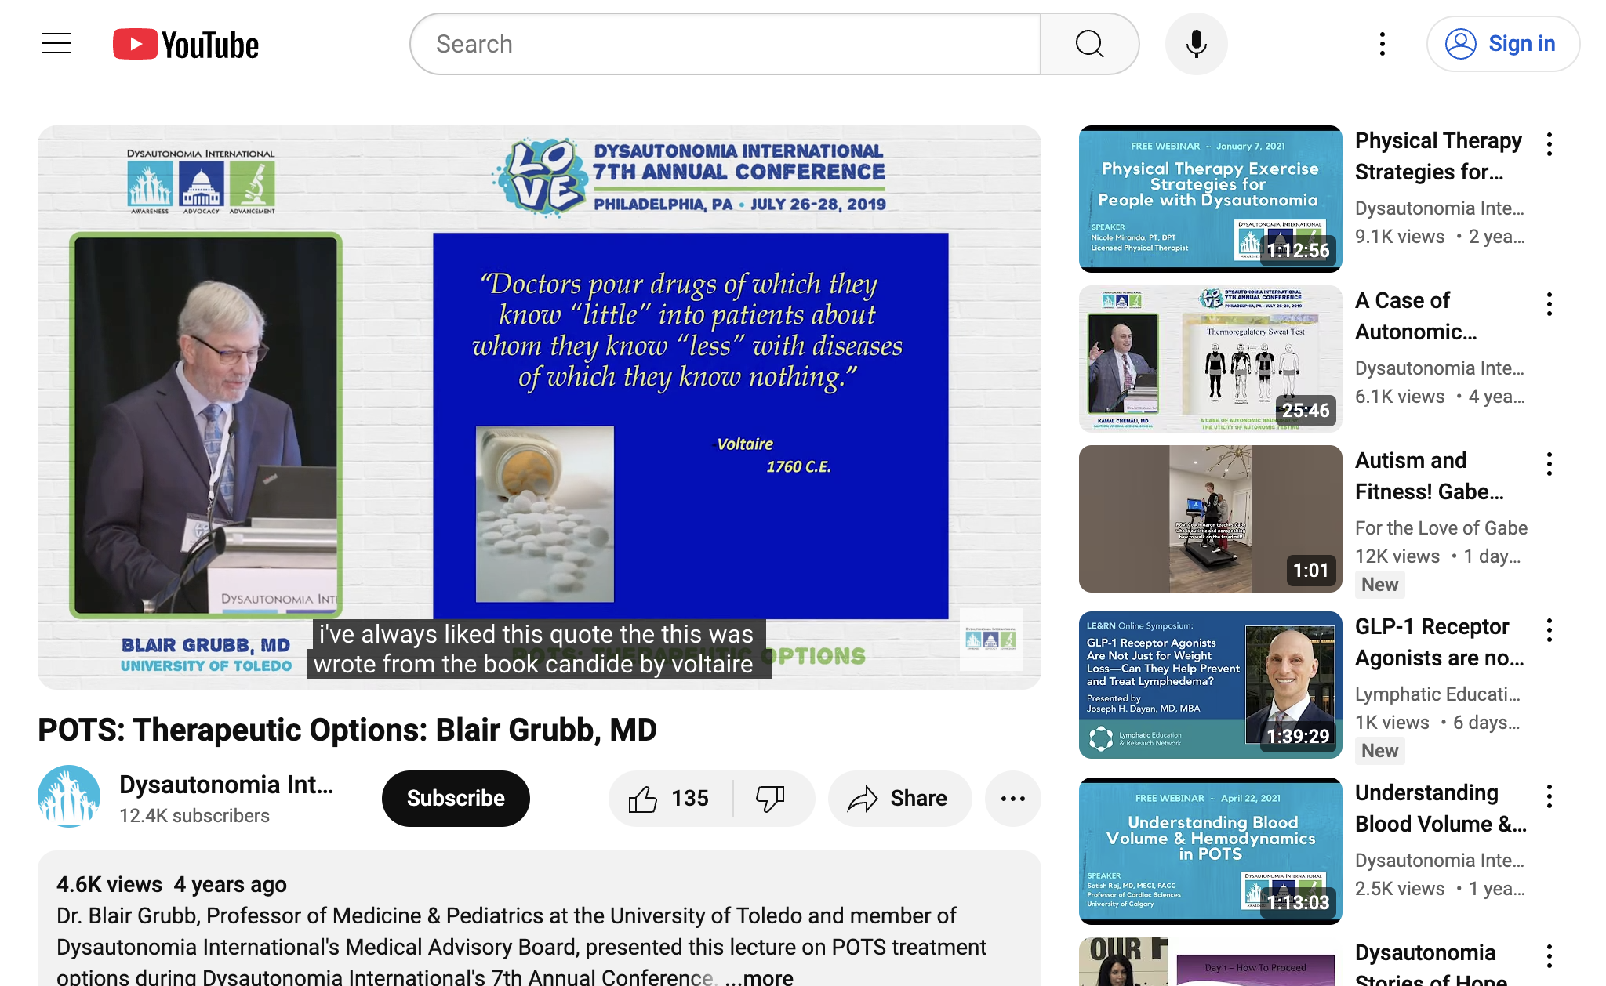Click the channel watermark in the player
The image size is (1606, 986).
(990, 640)
